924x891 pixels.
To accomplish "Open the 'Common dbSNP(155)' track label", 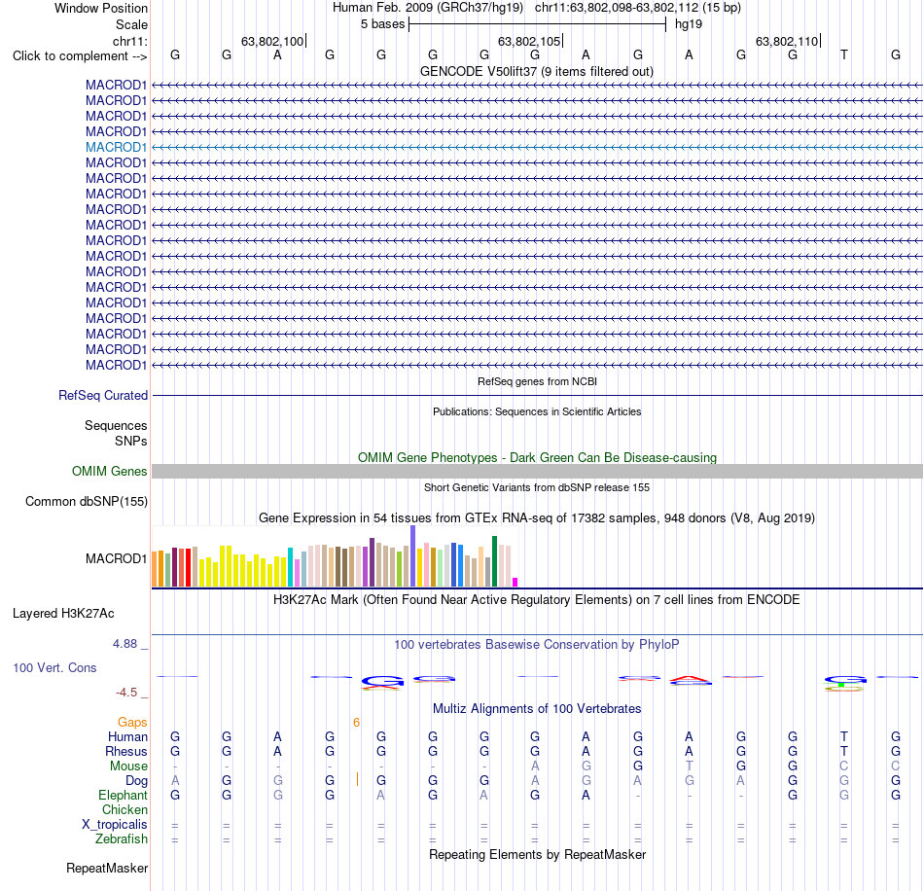I will [x=86, y=502].
